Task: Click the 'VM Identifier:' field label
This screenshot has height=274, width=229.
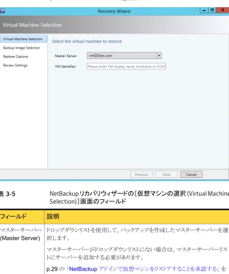Action: (x=65, y=66)
